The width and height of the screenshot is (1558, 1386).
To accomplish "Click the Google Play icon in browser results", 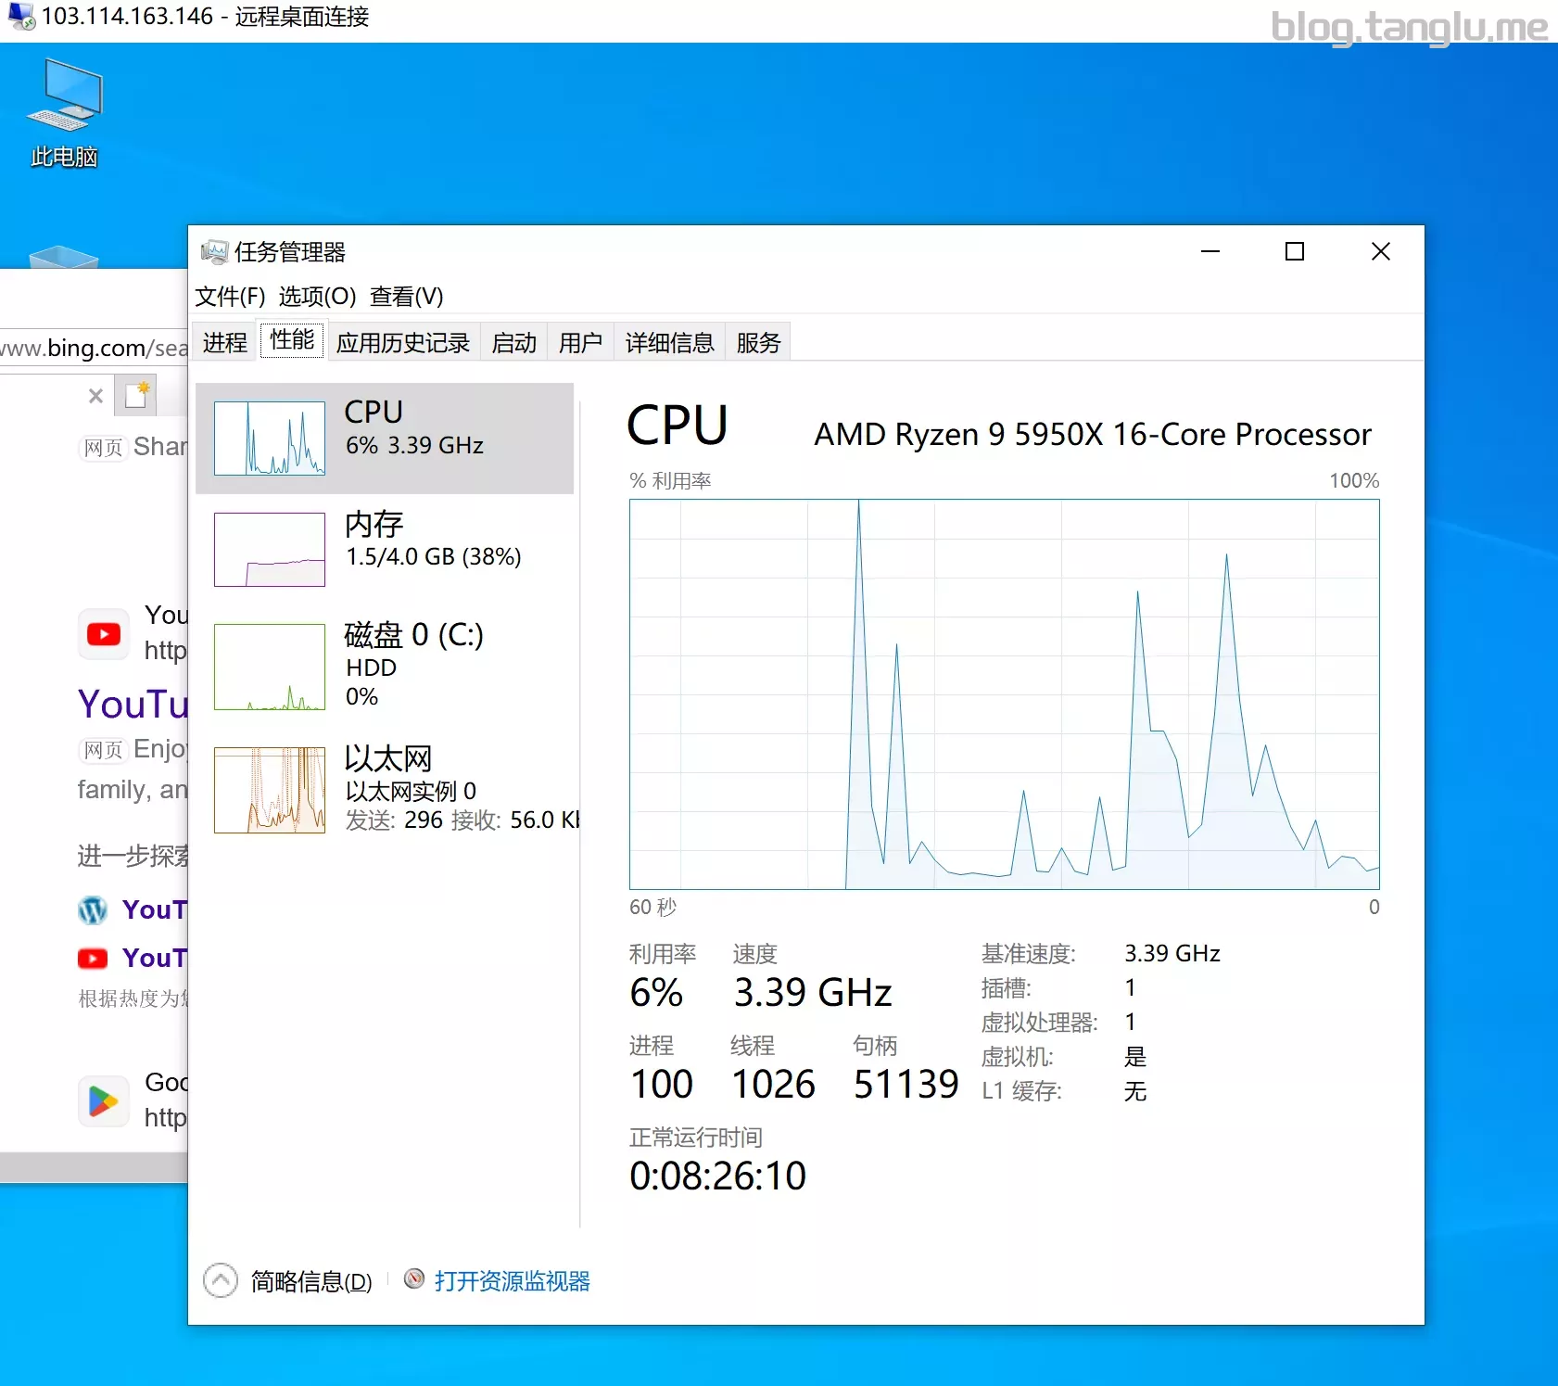I will pyautogui.click(x=104, y=1101).
